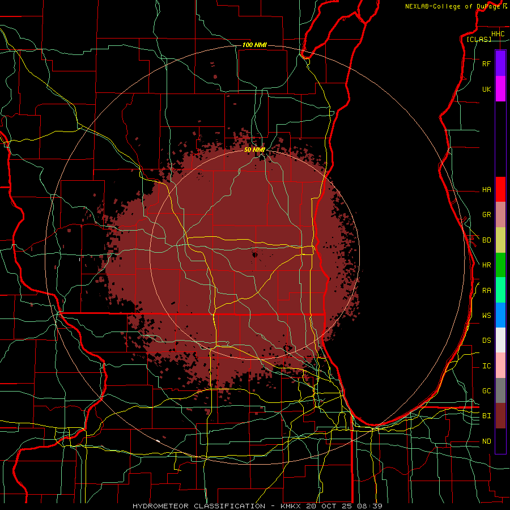Click the "RA" legend label
510x510 pixels.
[x=486, y=291]
